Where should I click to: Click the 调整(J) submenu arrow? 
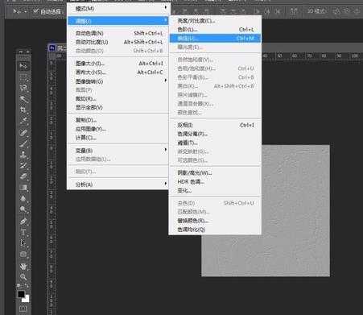point(166,20)
